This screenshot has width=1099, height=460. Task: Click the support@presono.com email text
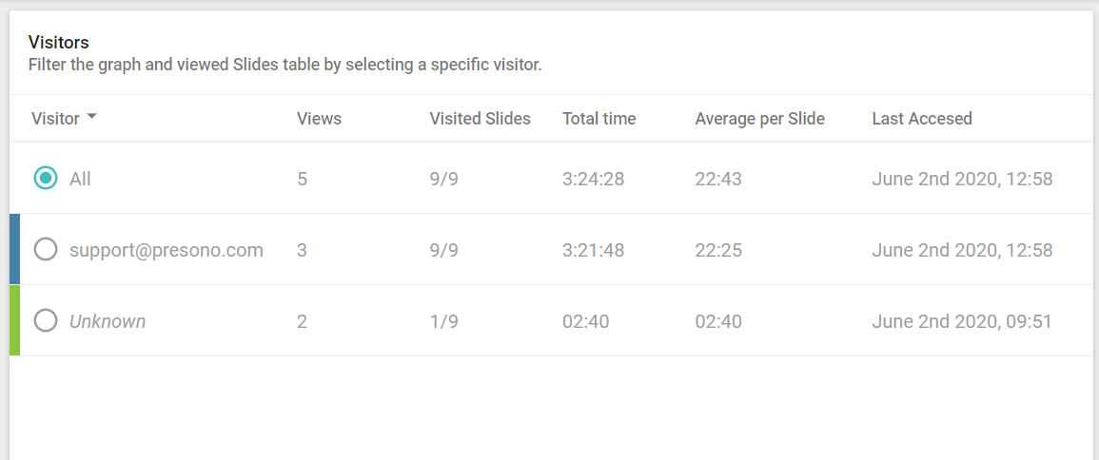click(167, 250)
